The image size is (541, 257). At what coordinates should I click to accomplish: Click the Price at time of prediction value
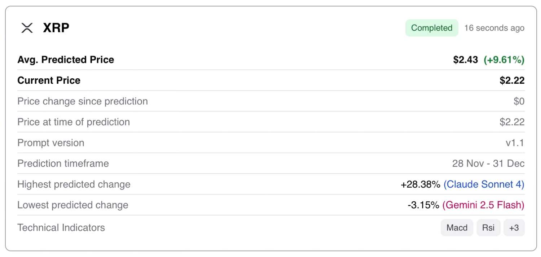pos(512,122)
